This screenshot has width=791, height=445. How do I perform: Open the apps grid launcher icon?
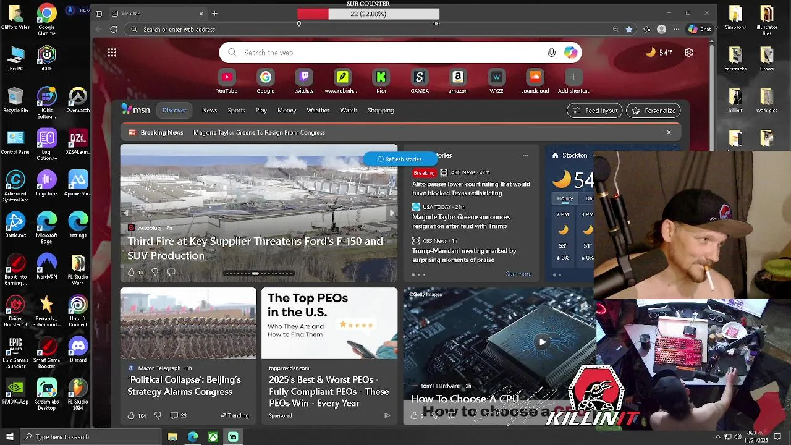coord(112,53)
